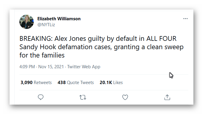The width and height of the screenshot is (203, 138).
Task: Click the retweet arrows icon
Action: coord(83,97)
